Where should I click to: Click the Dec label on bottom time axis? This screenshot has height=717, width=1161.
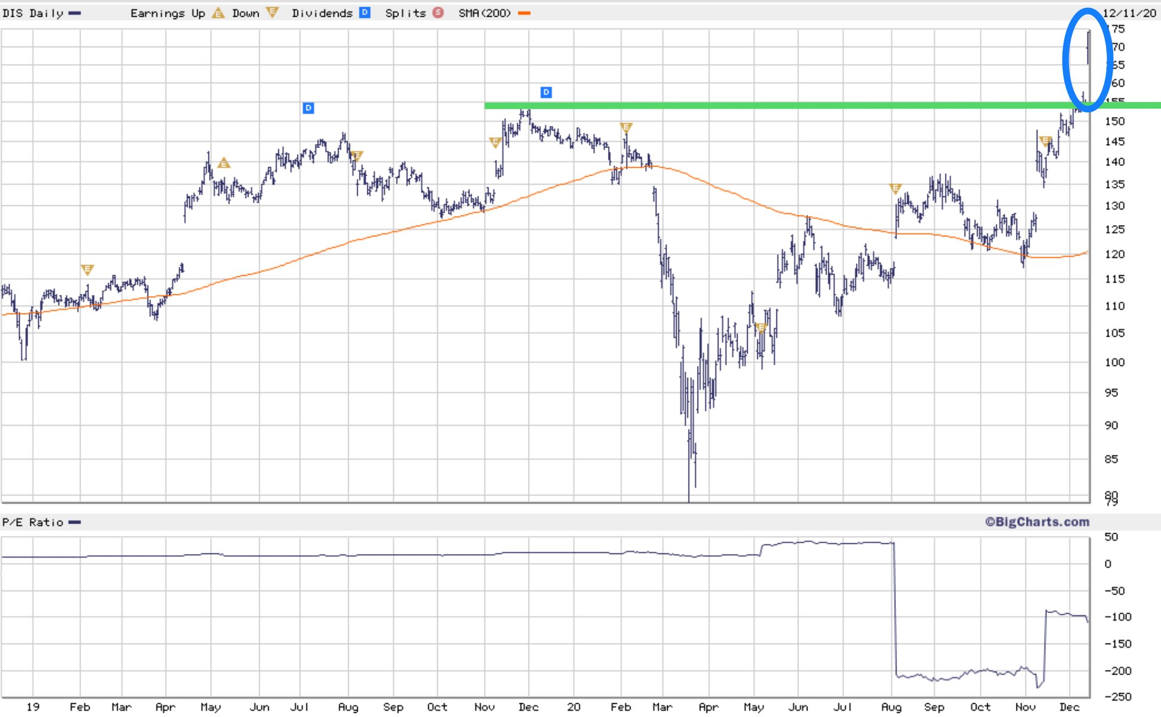point(1069,707)
